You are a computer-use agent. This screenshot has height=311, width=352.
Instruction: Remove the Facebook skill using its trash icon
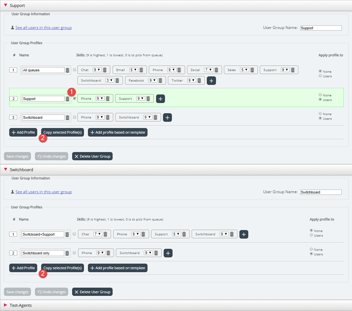point(160,81)
